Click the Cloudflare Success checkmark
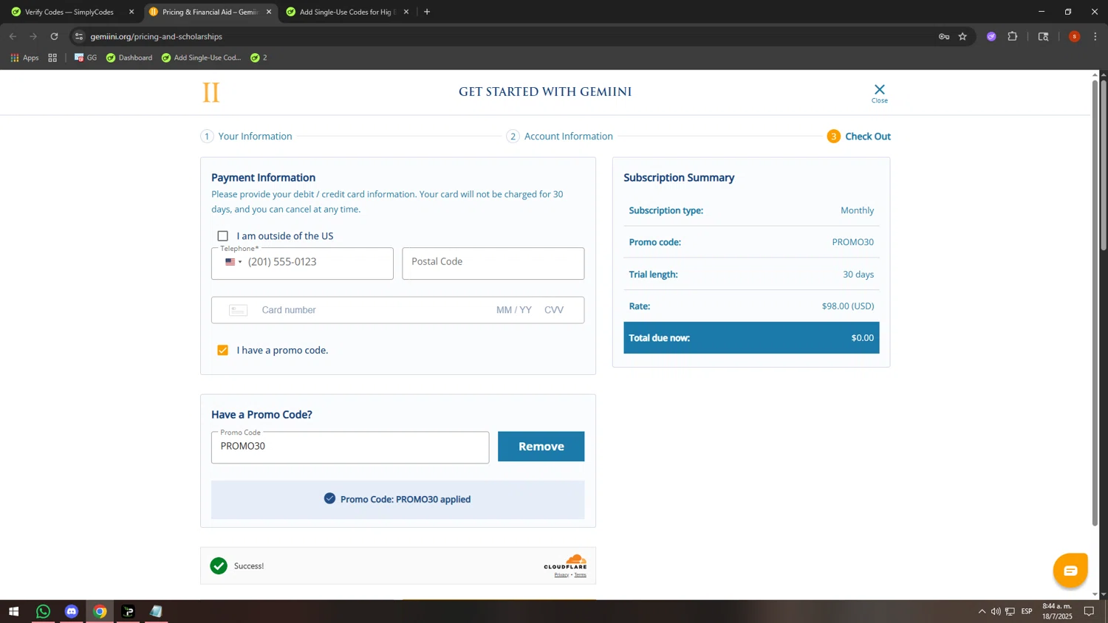Viewport: 1108px width, 623px height. (219, 566)
